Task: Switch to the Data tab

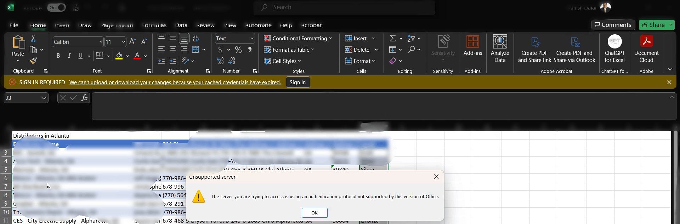Action: [x=181, y=25]
